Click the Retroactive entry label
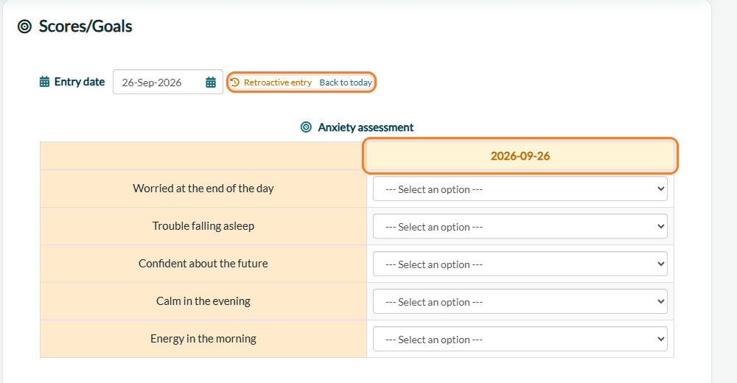 [278, 82]
